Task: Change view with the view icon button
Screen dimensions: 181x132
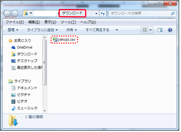Action: tap(145, 30)
